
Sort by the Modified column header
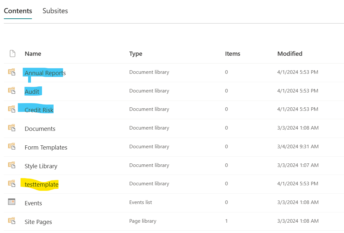tap(290, 54)
